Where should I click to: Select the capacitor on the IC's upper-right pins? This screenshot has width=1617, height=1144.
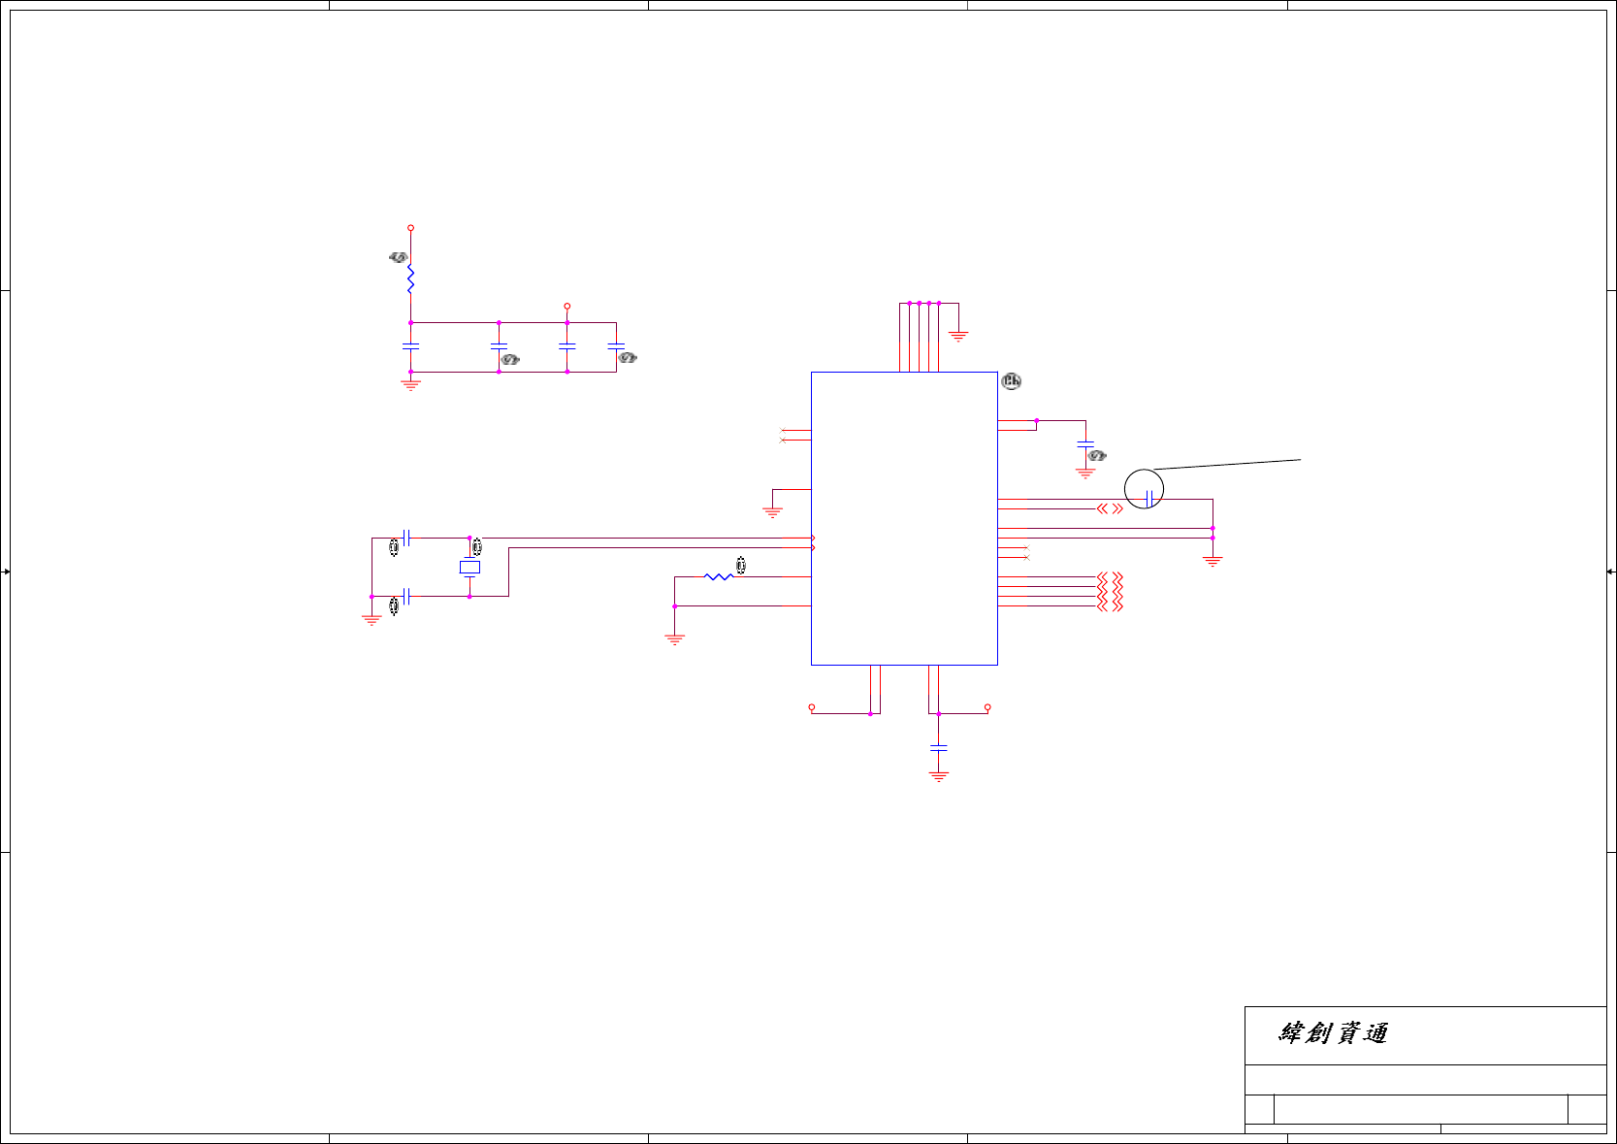click(x=1085, y=444)
